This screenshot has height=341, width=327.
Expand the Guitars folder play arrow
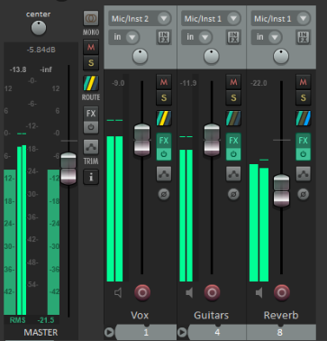coord(182,332)
